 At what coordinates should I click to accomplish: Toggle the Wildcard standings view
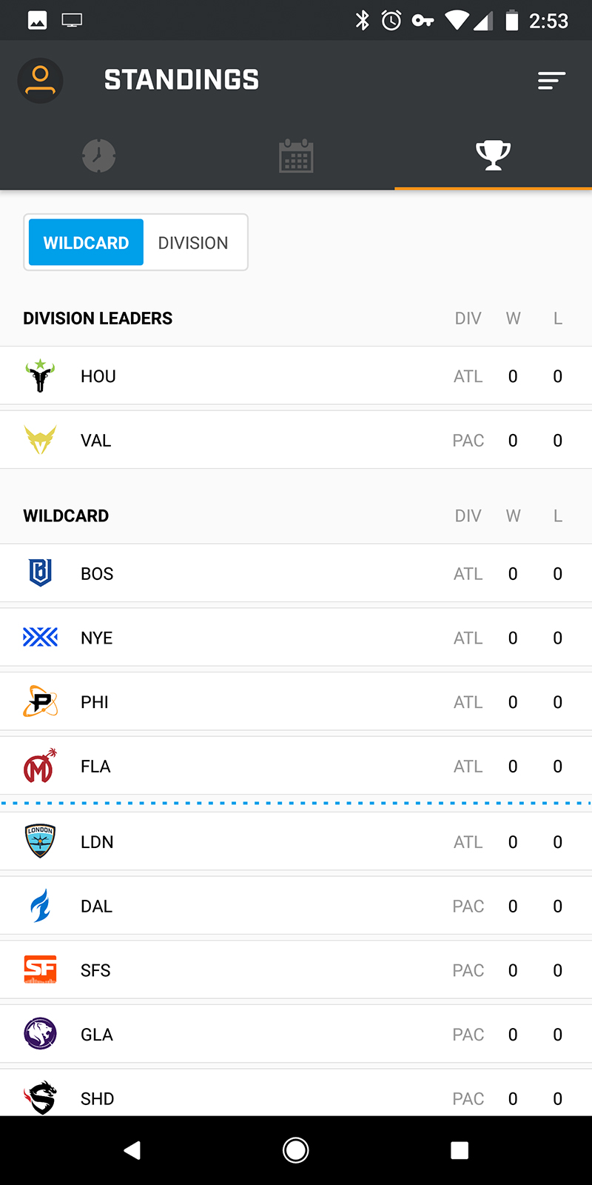86,242
